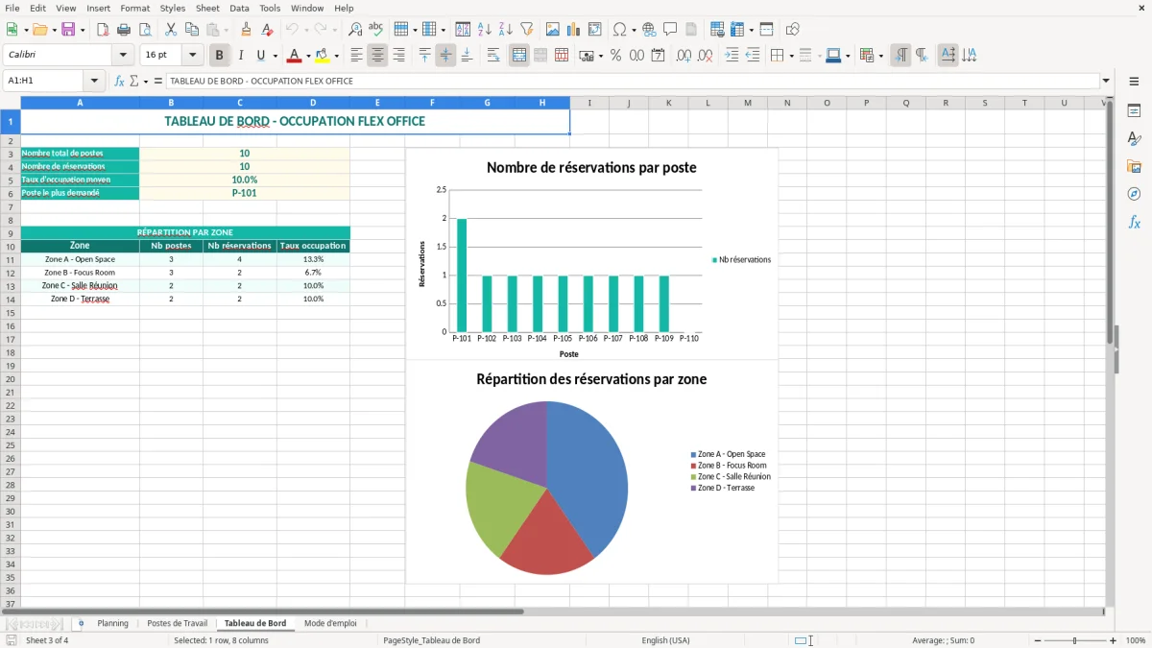Click the PageStyle_Tableau de Bord status field
1152x648 pixels.
click(431, 640)
